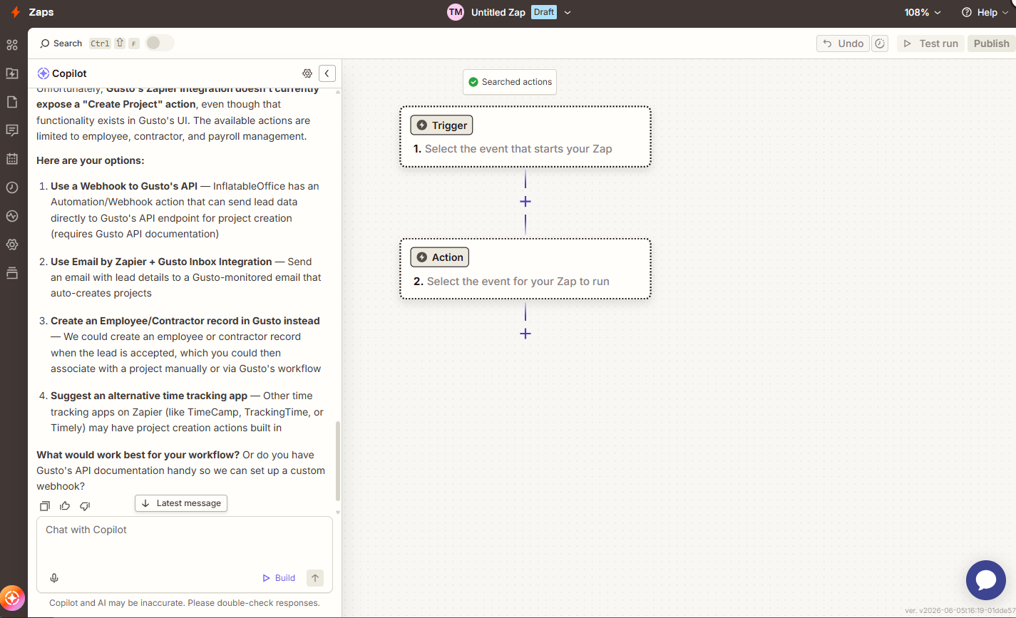Open the Trigger step card
Viewport: 1016px width, 618px height.
point(525,137)
